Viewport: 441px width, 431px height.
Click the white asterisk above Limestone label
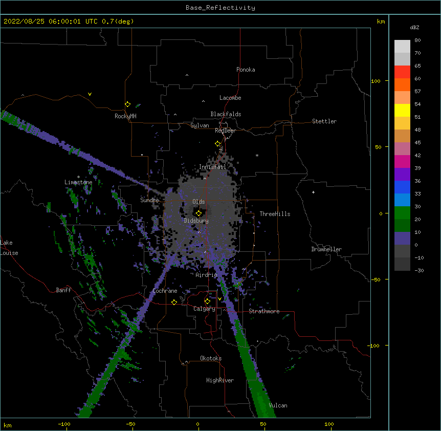78,177
